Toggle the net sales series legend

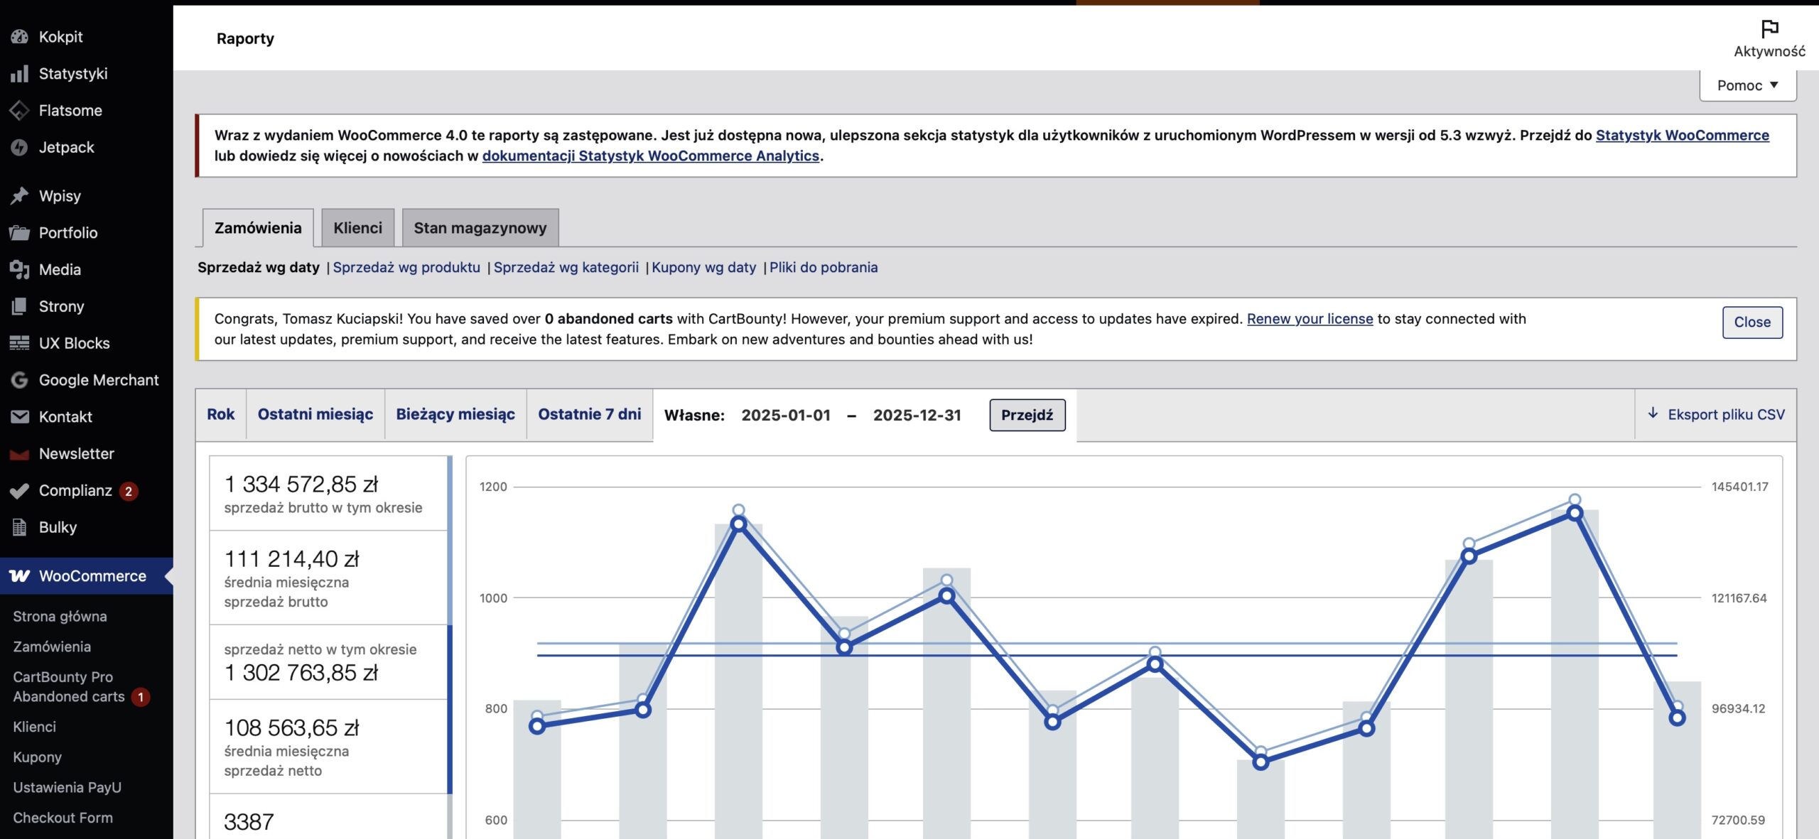[328, 662]
